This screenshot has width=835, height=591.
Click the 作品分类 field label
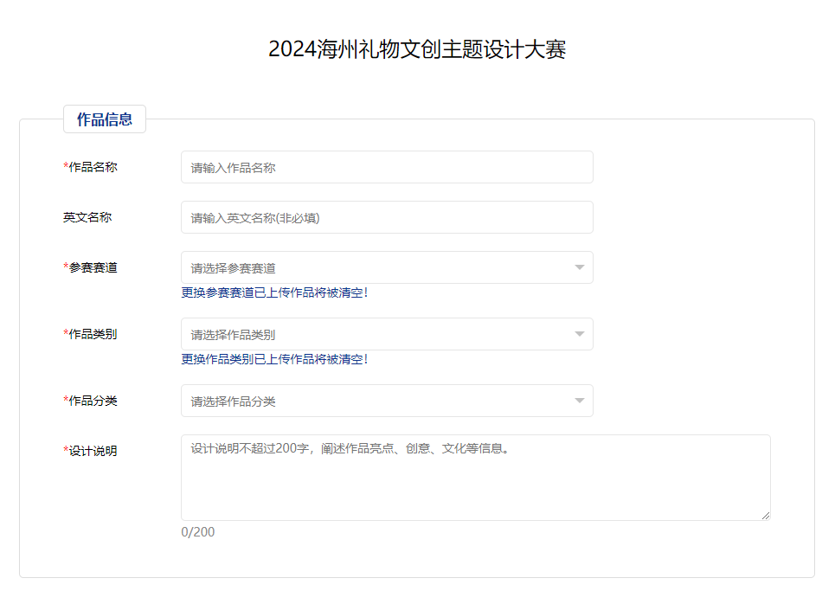pos(92,401)
